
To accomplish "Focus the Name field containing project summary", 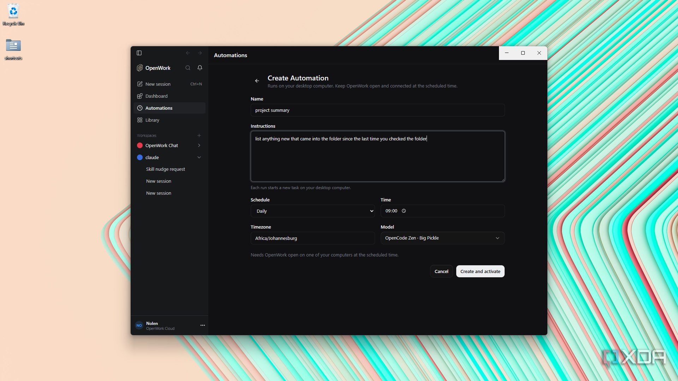I will click(x=377, y=110).
